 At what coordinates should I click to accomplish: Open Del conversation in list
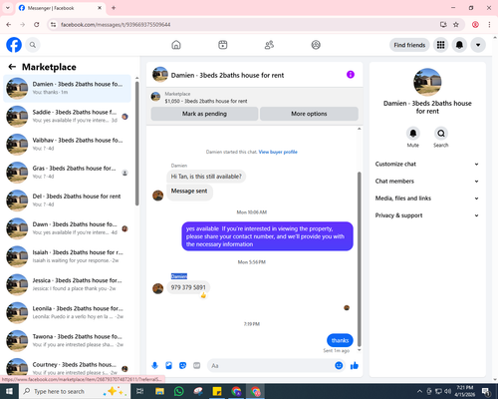click(x=67, y=200)
